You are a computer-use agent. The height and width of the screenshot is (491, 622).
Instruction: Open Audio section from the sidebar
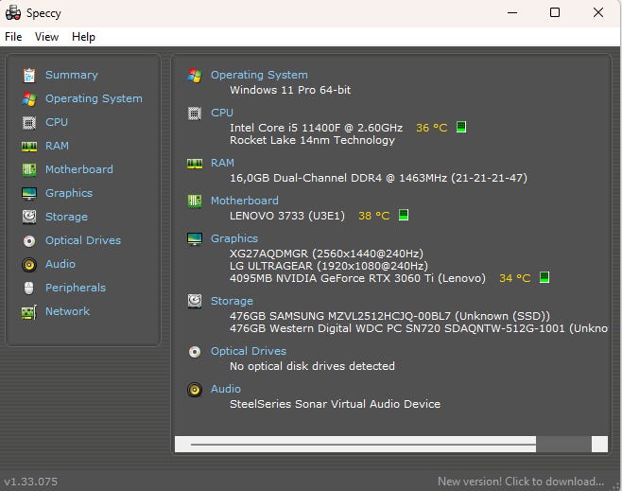pyautogui.click(x=60, y=264)
